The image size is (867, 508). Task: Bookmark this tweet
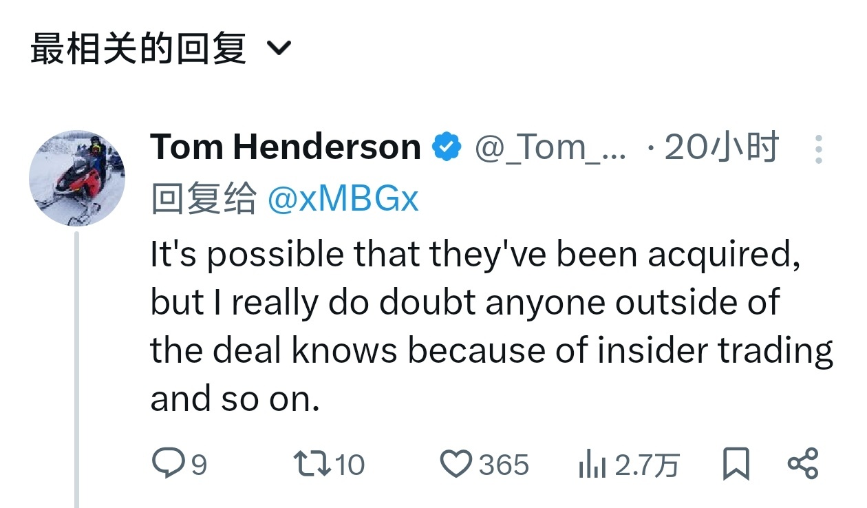click(x=736, y=464)
